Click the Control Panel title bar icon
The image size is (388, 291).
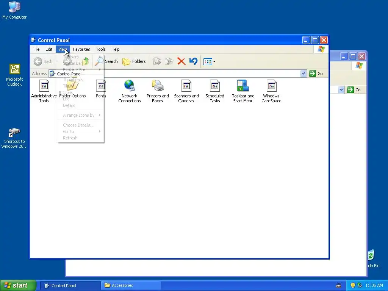[33, 40]
